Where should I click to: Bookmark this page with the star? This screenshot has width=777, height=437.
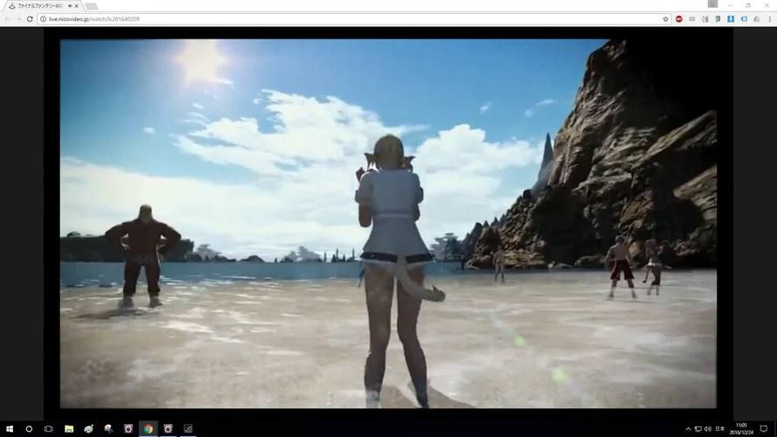(x=665, y=19)
